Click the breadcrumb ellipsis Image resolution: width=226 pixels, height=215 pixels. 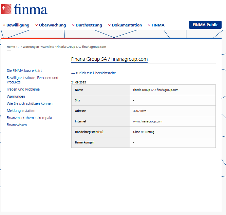19,47
